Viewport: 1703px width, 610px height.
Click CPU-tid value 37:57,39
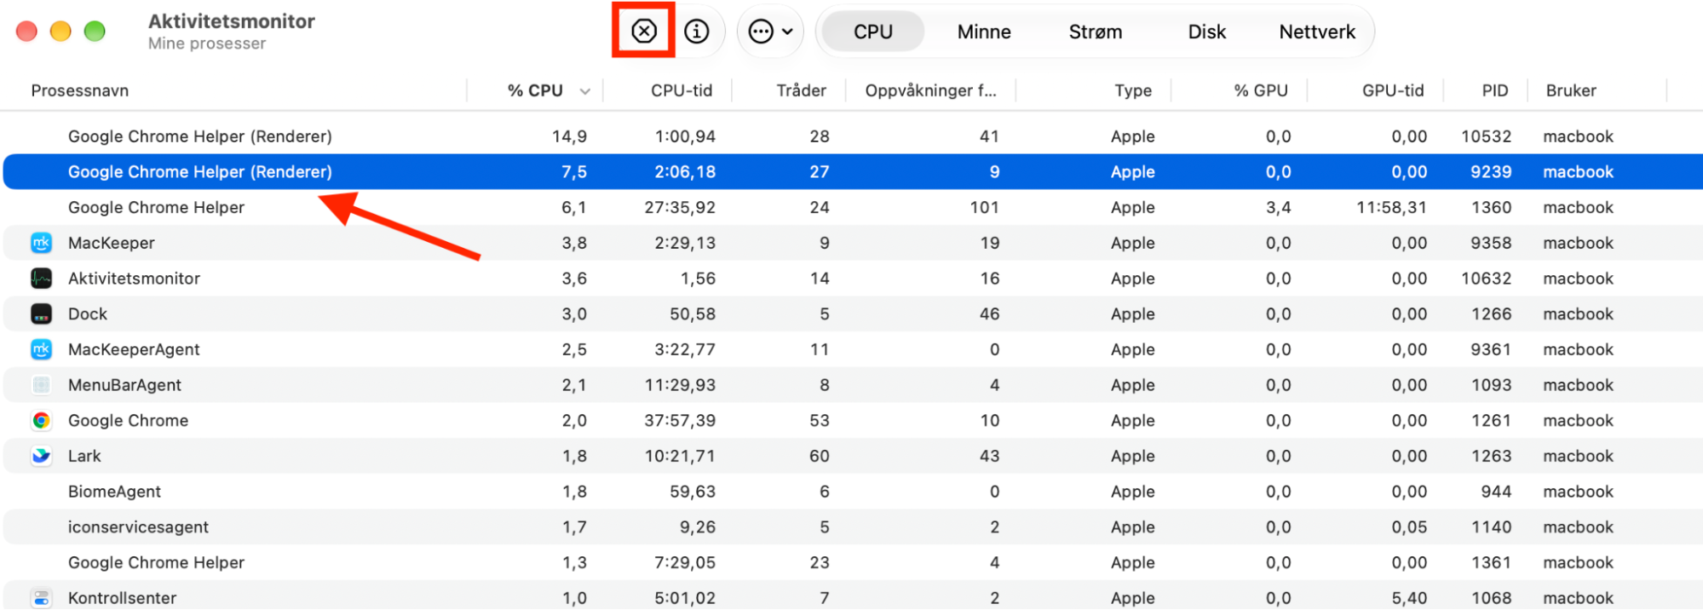click(680, 420)
